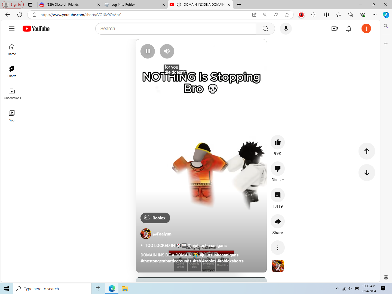
Task: Open zoom control in address bar
Action: pyautogui.click(x=265, y=15)
